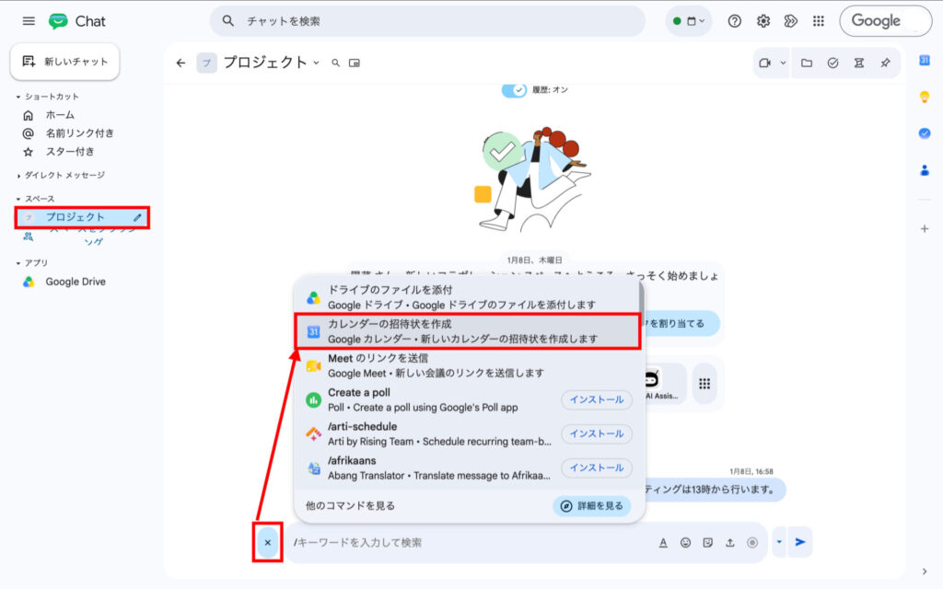Open the shared files folder icon
The height and width of the screenshot is (589, 943).
pyautogui.click(x=807, y=63)
